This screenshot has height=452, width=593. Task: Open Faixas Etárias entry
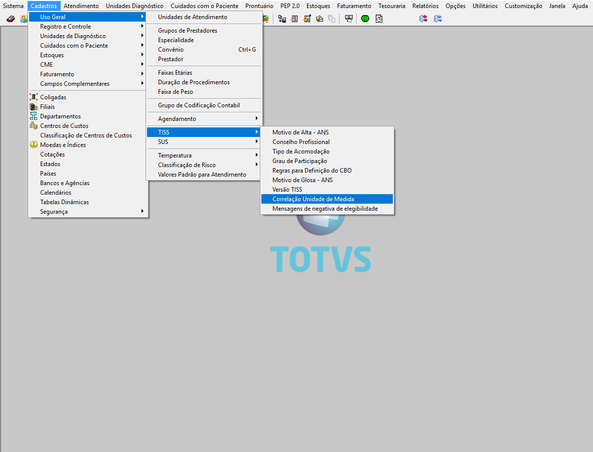point(204,73)
